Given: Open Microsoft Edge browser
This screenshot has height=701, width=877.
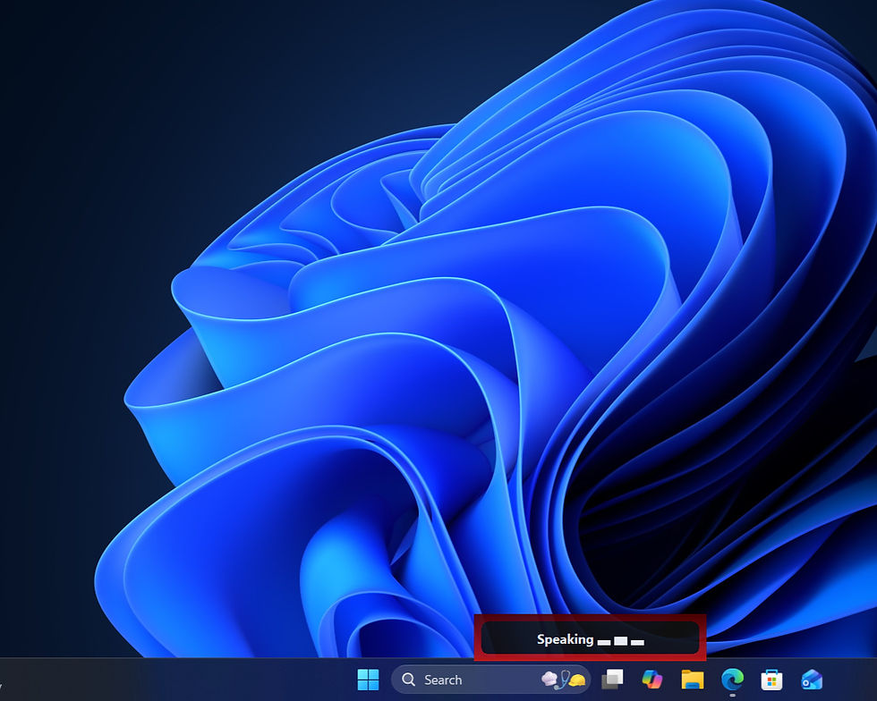Looking at the screenshot, I should (732, 680).
